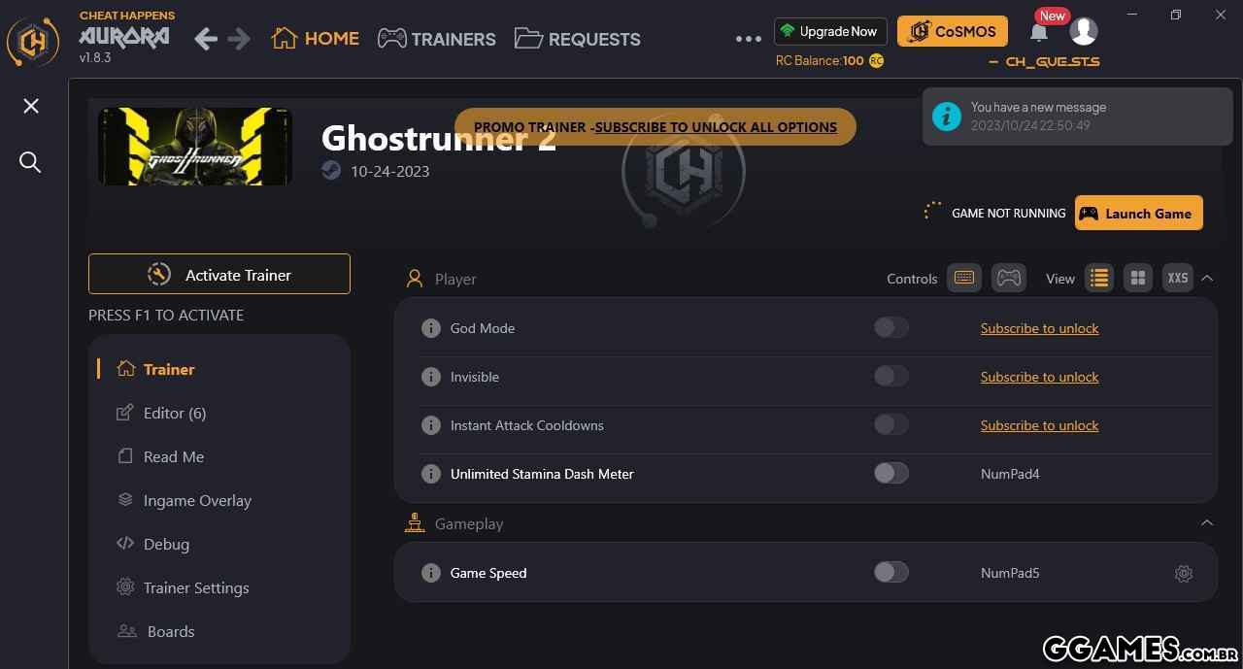Switch controls to gamepad icon
This screenshot has width=1243, height=669.
click(x=1009, y=279)
